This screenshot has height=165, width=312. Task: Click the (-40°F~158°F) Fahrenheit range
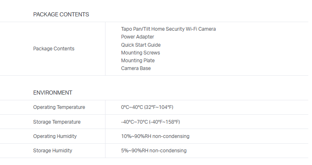point(164,122)
